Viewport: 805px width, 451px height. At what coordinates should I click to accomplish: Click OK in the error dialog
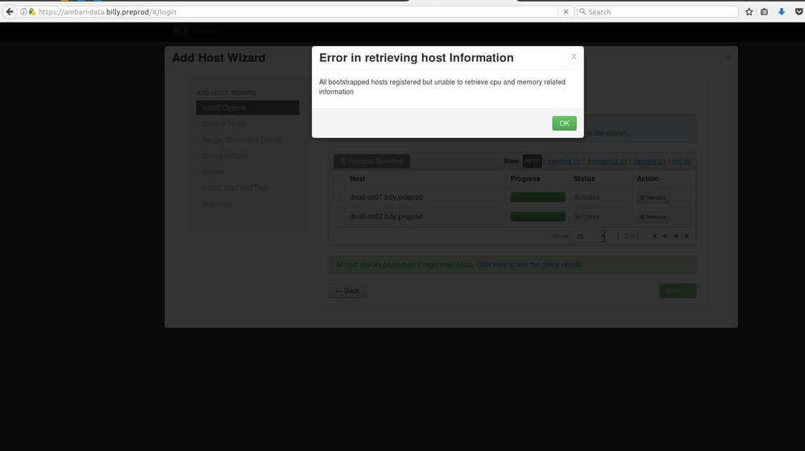564,123
